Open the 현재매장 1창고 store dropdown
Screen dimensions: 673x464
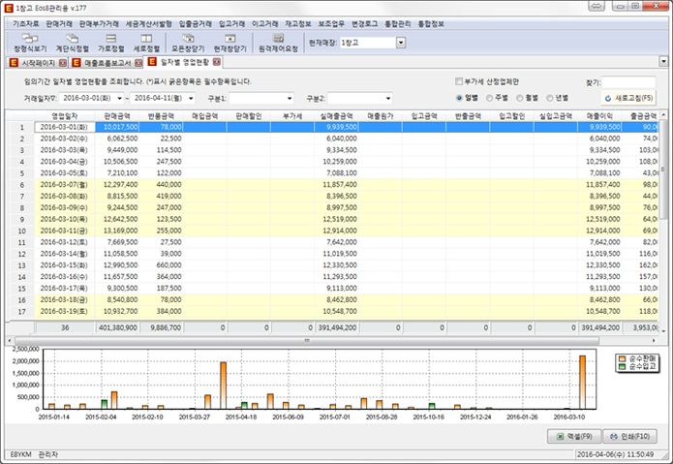tap(401, 43)
